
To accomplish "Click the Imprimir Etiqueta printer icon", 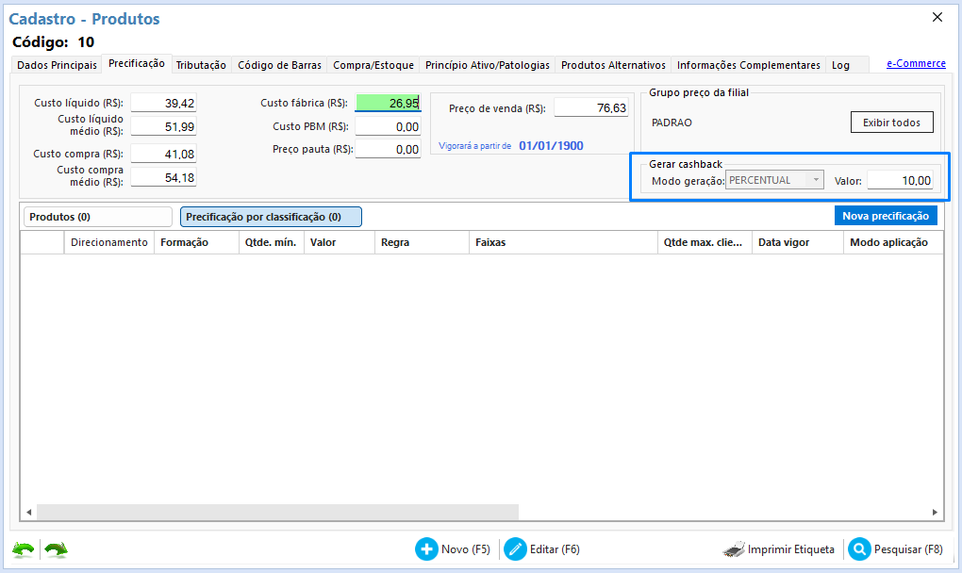I will 735,549.
